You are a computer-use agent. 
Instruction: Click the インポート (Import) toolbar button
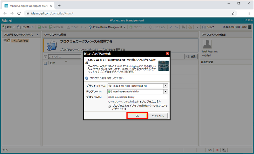point(26,27)
